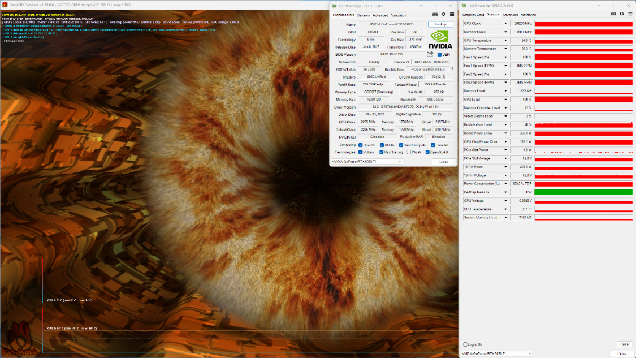This screenshot has height=358, width=636.
Task: Open hamburger menu in Graphics Card window
Action: (x=452, y=14)
